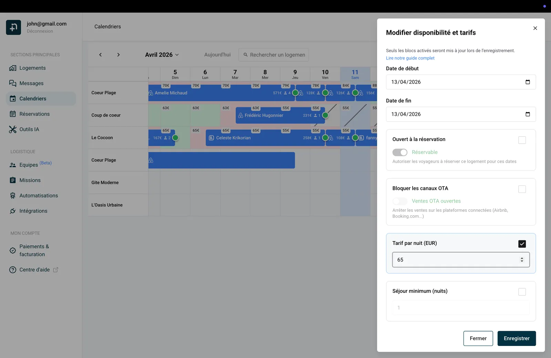
Task: Click the app logo in the sidebar
Action: pyautogui.click(x=13, y=27)
